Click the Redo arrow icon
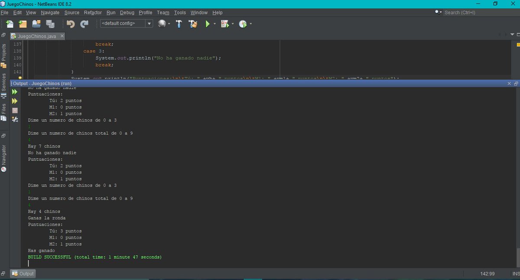The image size is (520, 280). (84, 24)
